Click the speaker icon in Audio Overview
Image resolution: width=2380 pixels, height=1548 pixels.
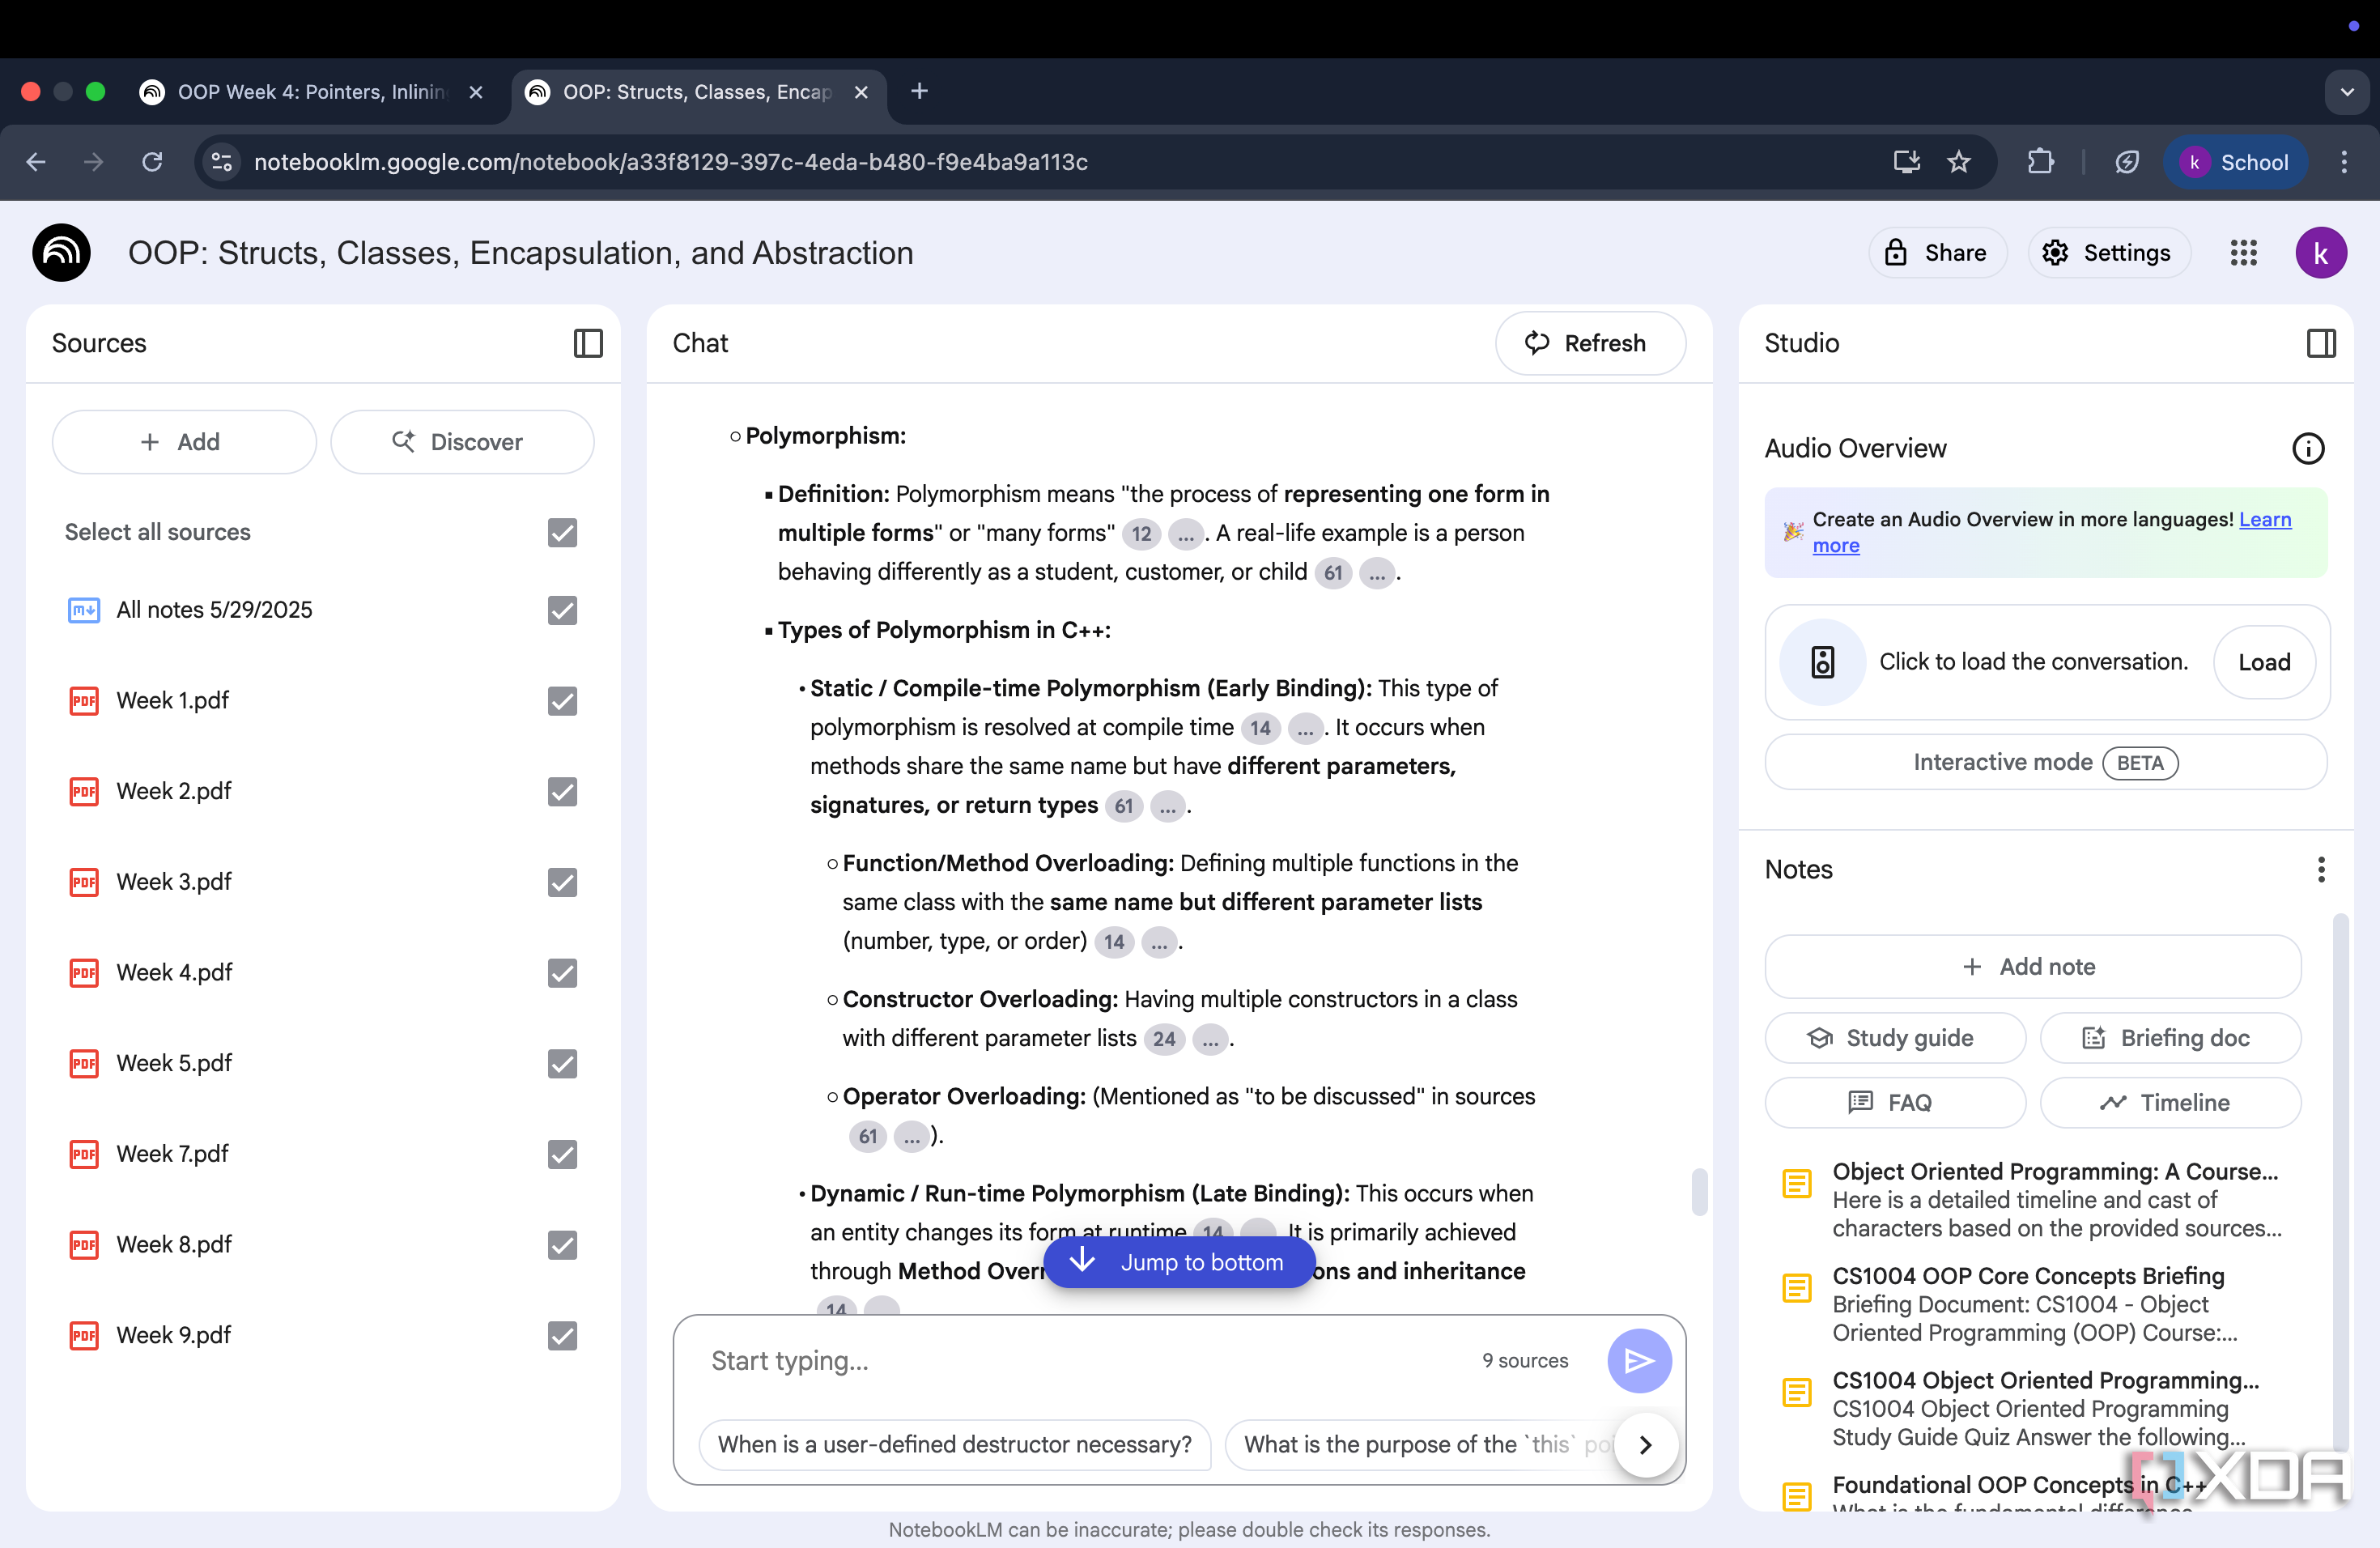point(1822,661)
